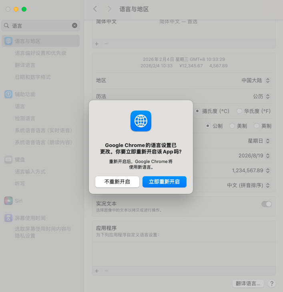Add an application with plus button

(97, 271)
